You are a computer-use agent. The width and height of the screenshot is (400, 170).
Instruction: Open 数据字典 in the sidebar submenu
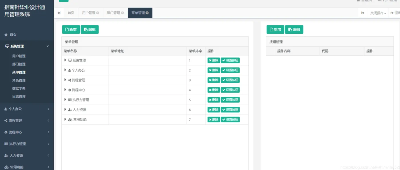19,88
